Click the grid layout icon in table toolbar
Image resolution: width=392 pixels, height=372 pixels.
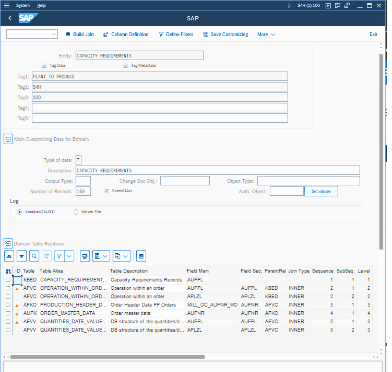pos(141,256)
